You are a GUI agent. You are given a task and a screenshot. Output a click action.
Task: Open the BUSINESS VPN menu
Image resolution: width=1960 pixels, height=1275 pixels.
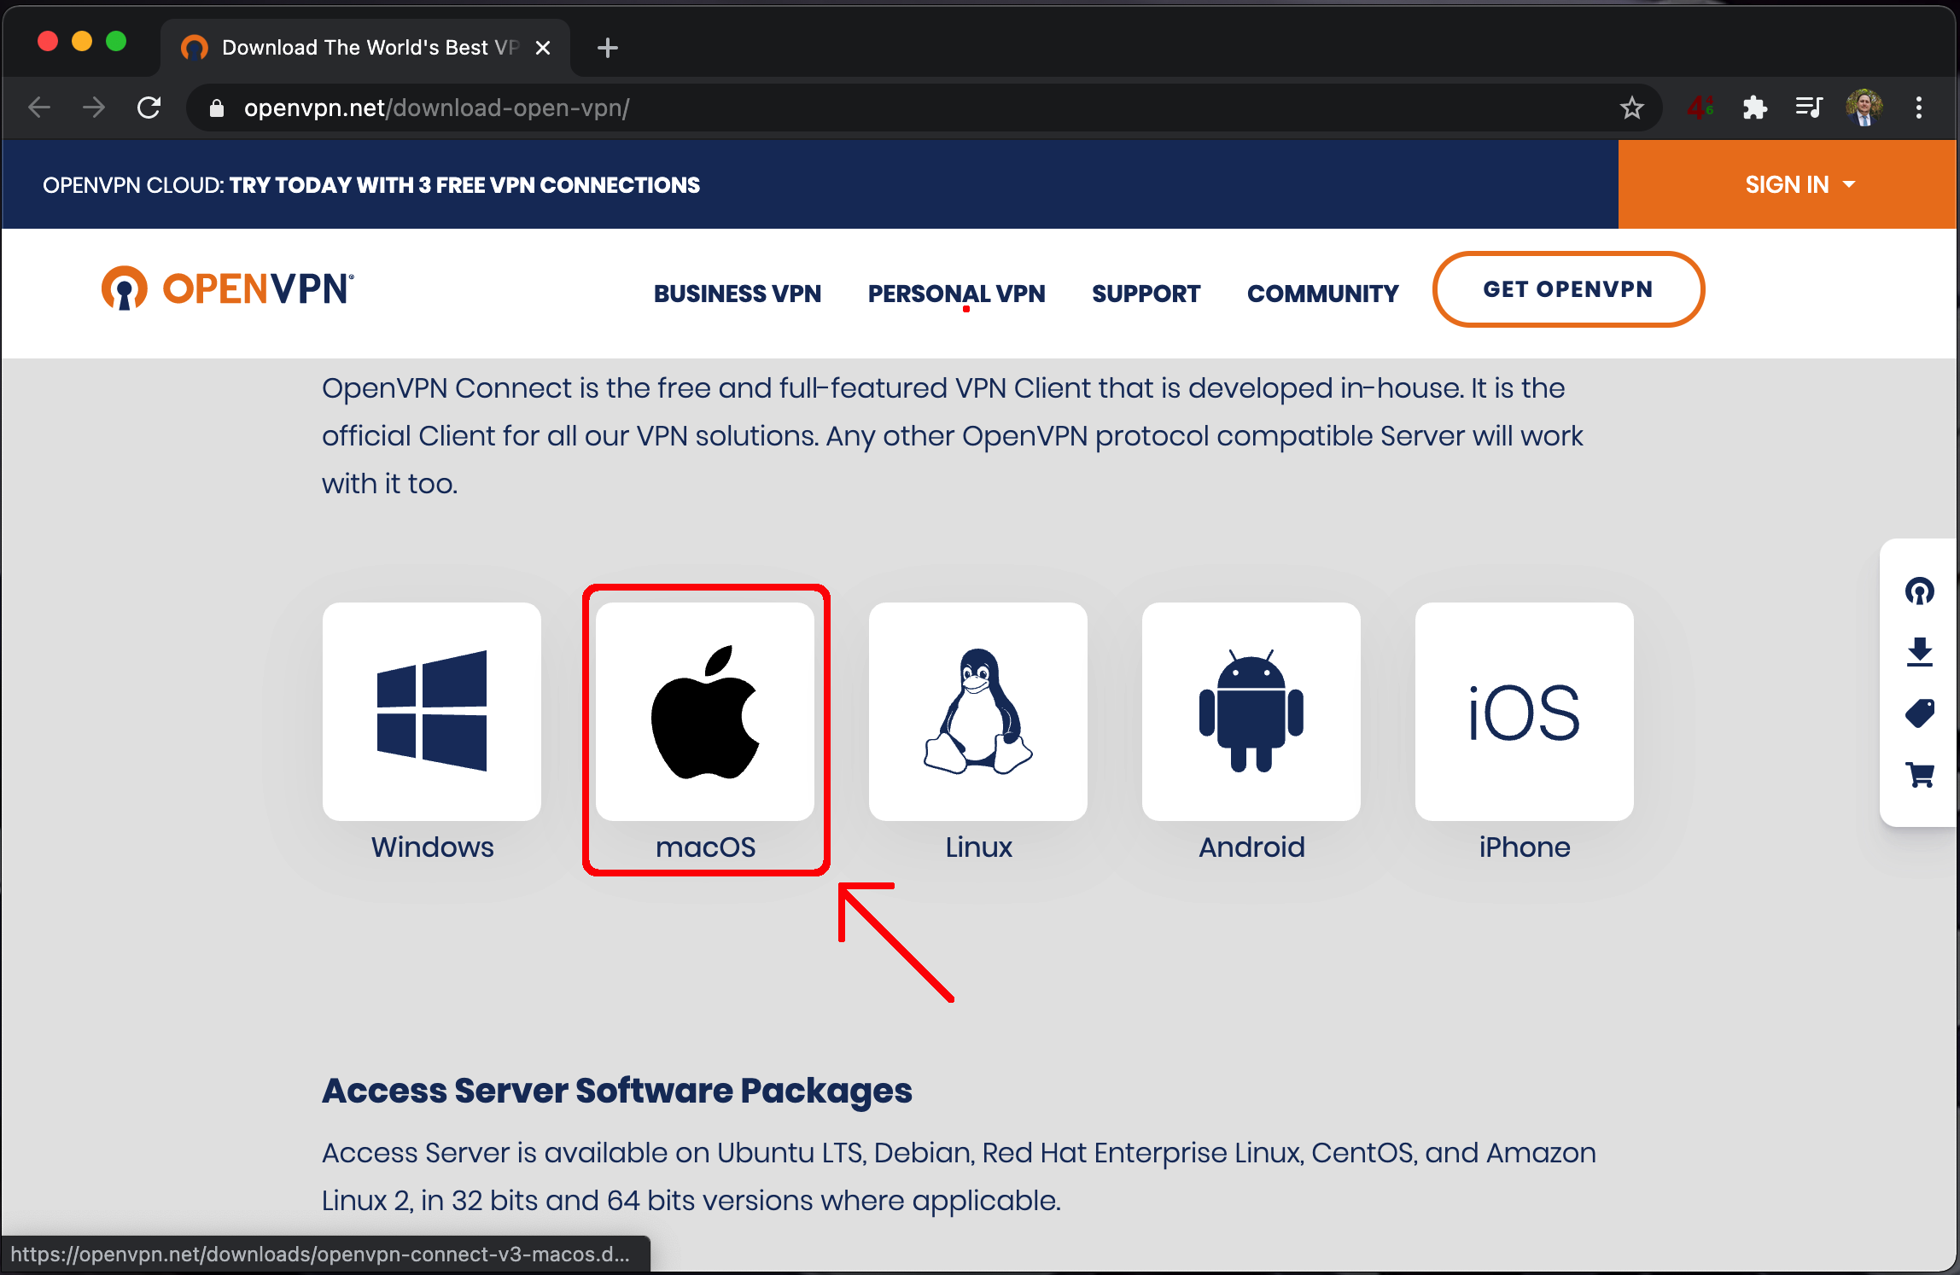pyautogui.click(x=738, y=294)
